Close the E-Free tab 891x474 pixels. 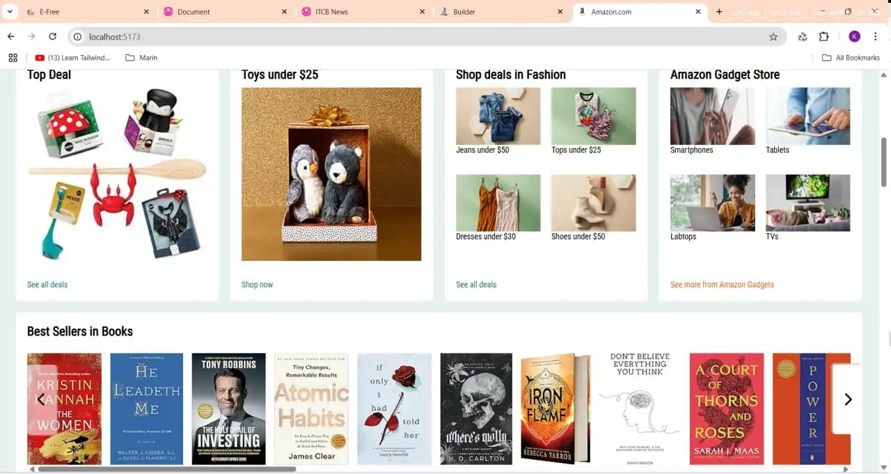(x=146, y=12)
